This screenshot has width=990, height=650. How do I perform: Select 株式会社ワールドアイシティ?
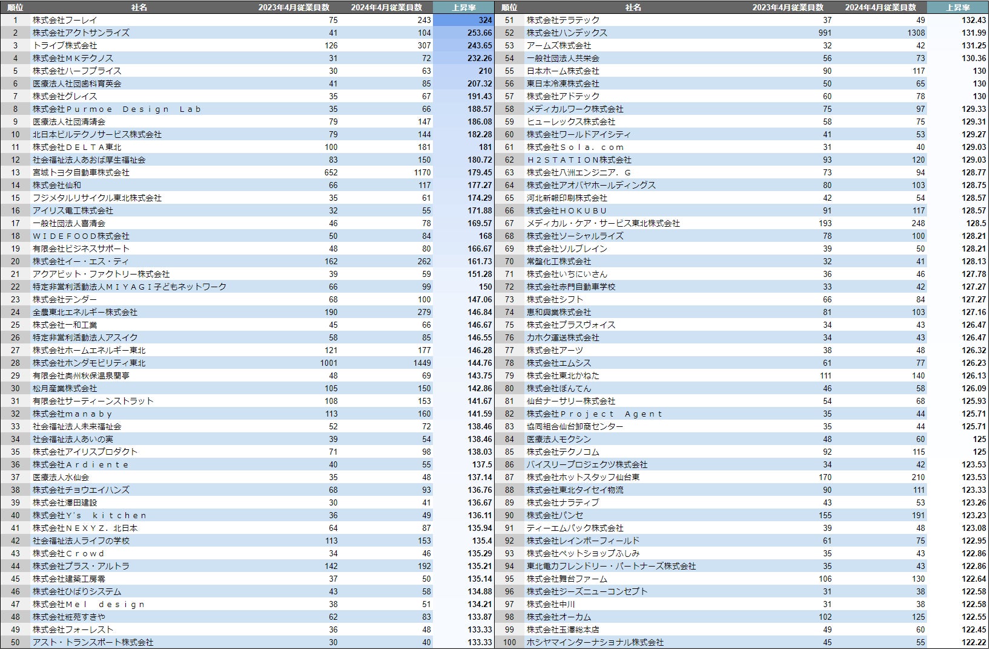[x=579, y=134]
